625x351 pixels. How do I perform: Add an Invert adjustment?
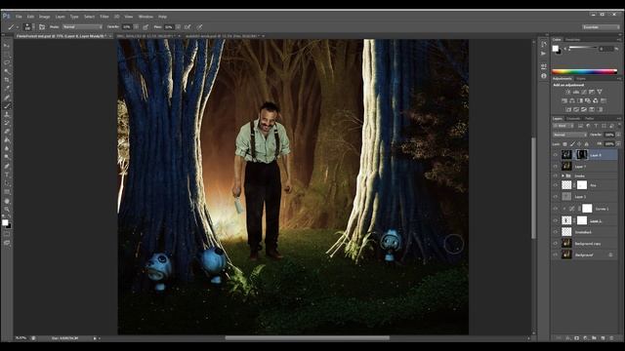tap(568, 109)
